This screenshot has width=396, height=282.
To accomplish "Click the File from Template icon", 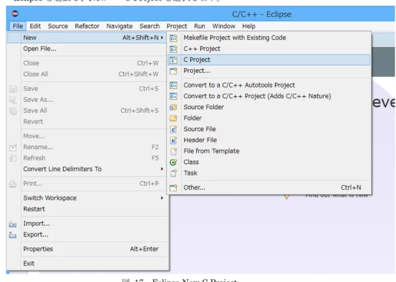I will pyautogui.click(x=173, y=151).
